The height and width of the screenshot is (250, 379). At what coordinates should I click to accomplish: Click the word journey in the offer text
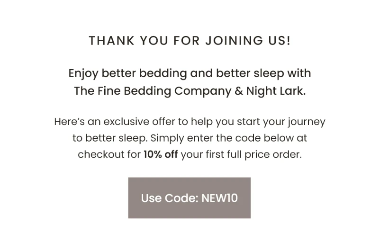[307, 122]
